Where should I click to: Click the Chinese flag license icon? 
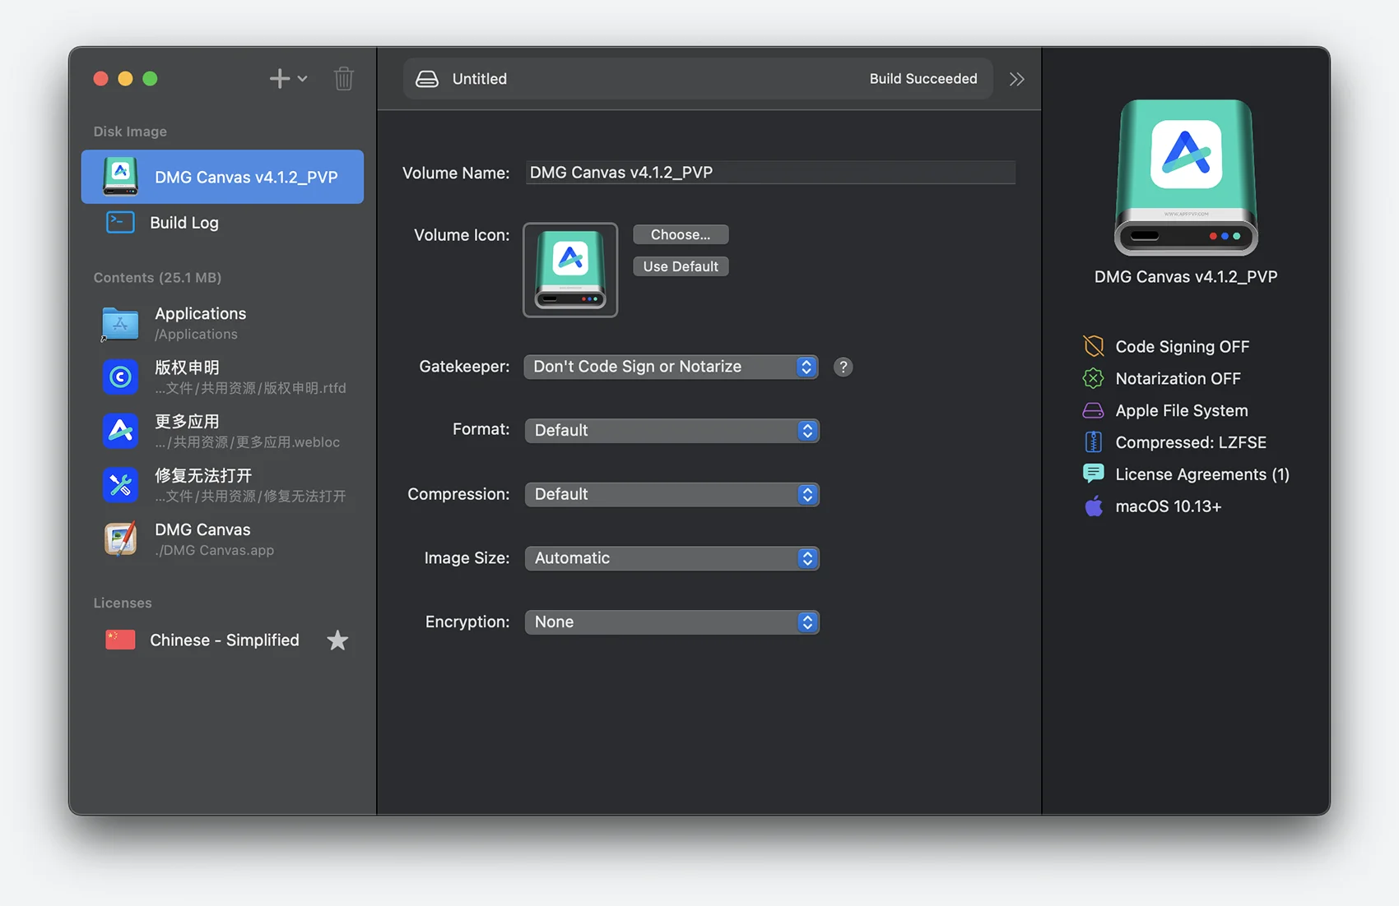point(120,640)
